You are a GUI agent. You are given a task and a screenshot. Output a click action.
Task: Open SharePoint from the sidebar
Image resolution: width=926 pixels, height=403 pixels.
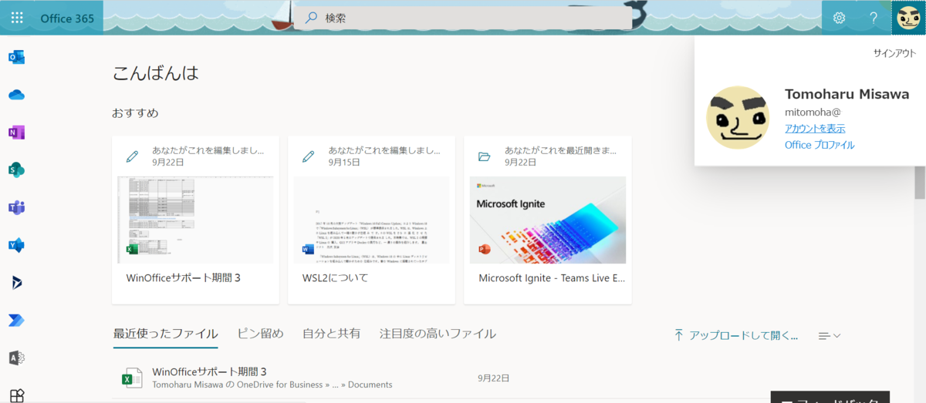pyautogui.click(x=16, y=170)
